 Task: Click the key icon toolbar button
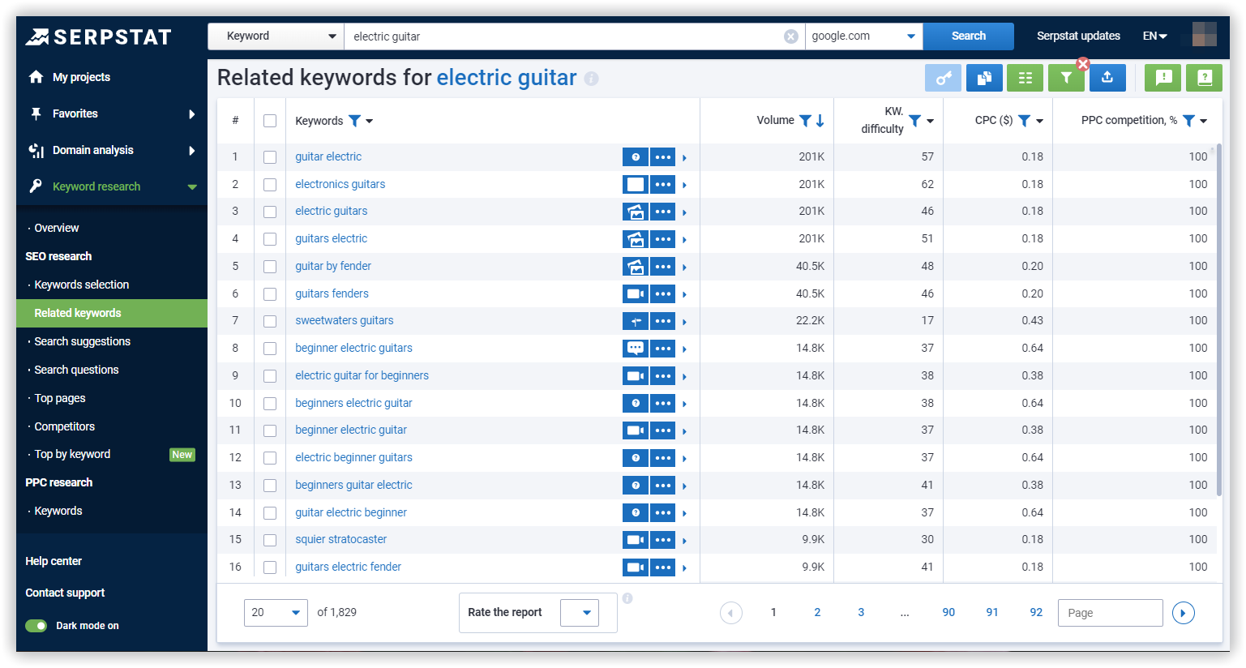point(943,78)
